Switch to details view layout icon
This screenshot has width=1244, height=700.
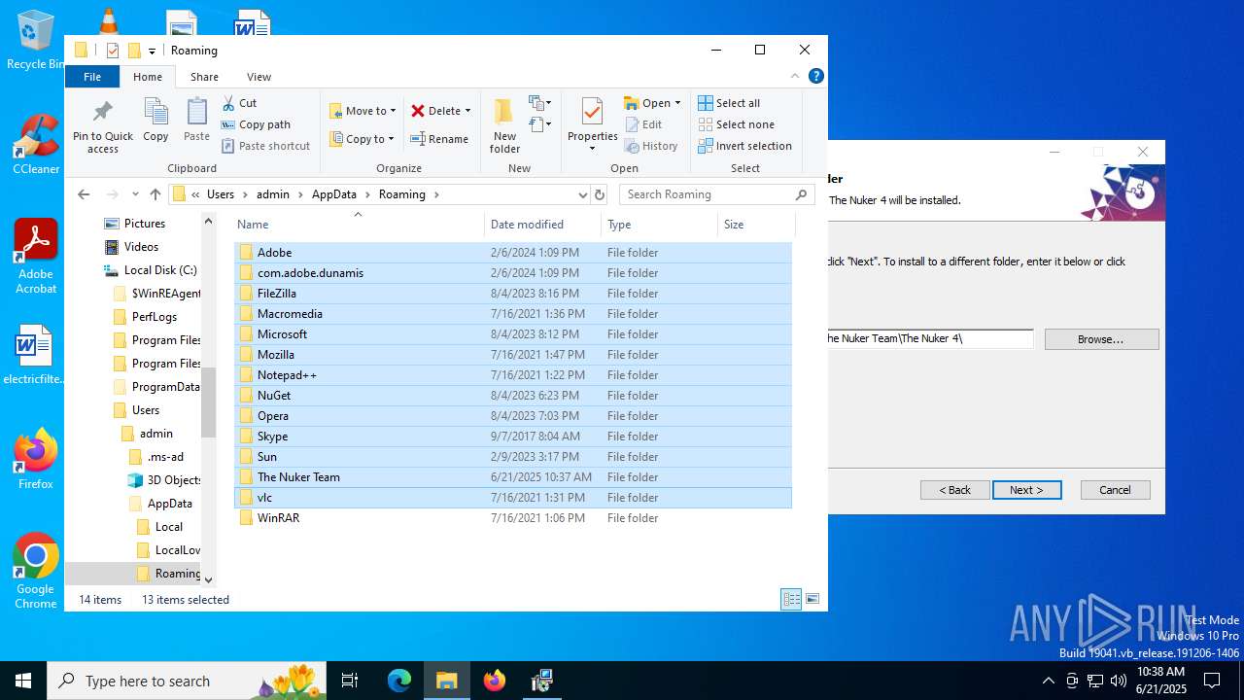[x=791, y=600]
